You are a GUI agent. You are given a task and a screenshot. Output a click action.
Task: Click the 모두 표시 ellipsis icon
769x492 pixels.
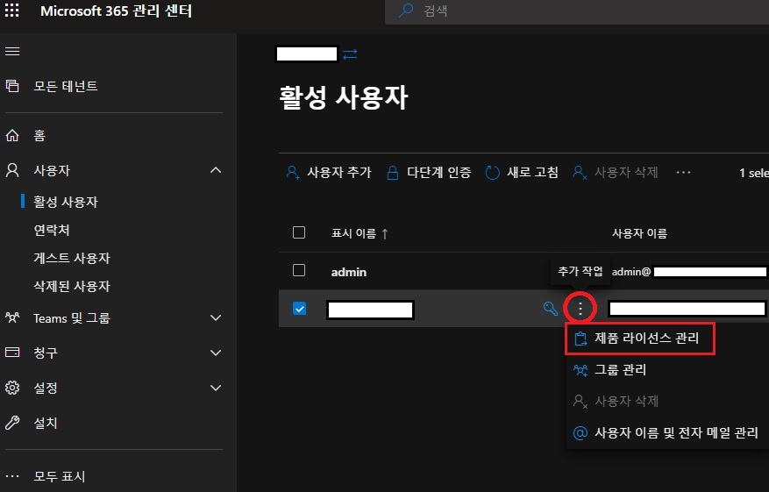[12, 476]
